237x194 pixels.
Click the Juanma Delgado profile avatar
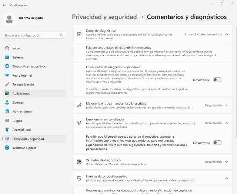(x=10, y=20)
